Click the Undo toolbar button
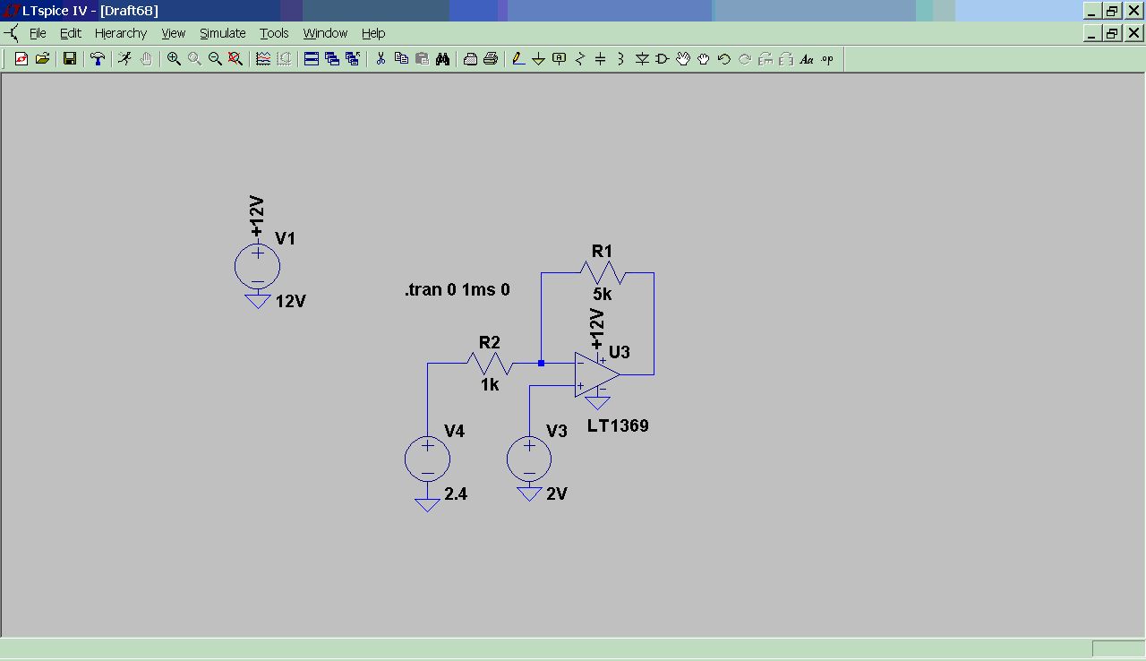The width and height of the screenshot is (1146, 661). 724,59
